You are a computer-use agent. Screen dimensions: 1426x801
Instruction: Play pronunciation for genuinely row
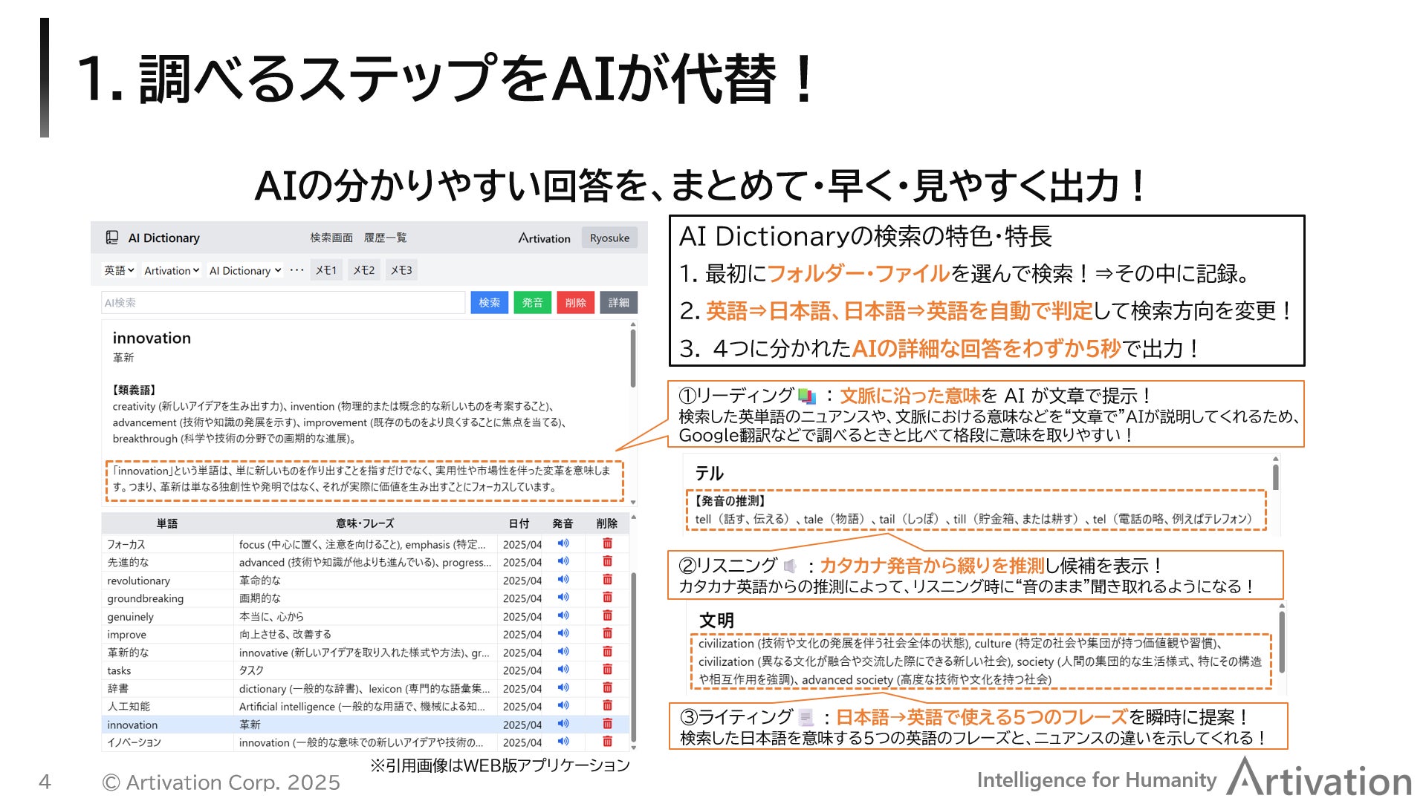point(563,615)
